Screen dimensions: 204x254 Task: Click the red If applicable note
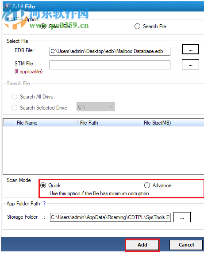(x=29, y=72)
